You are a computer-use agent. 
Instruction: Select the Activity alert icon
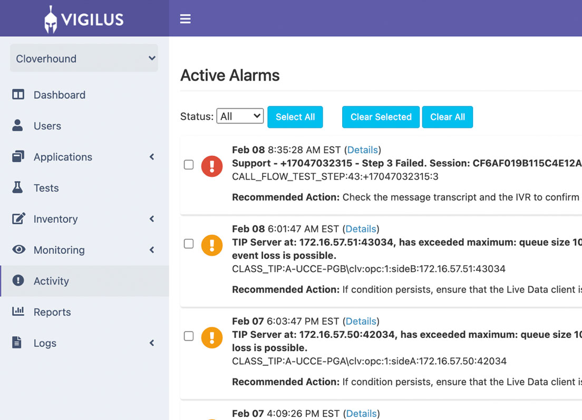[x=18, y=281]
